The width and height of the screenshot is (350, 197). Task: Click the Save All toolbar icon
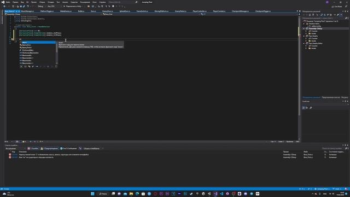24,6
